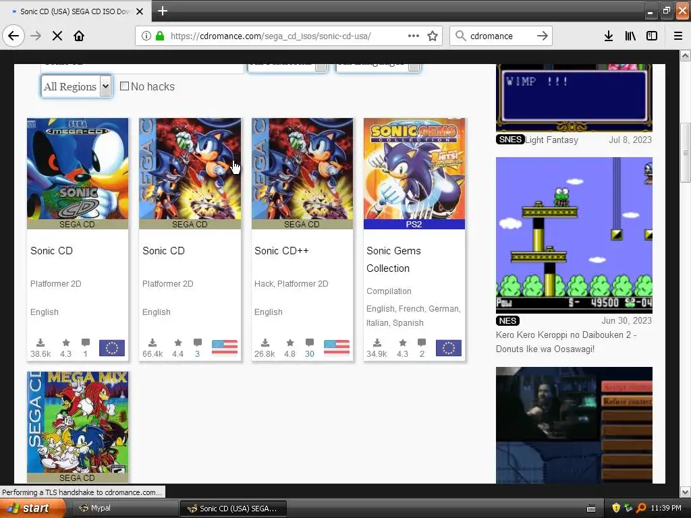Open Mega Mix cover thumbnail
Viewport: 691px width, 518px height.
[x=78, y=422]
